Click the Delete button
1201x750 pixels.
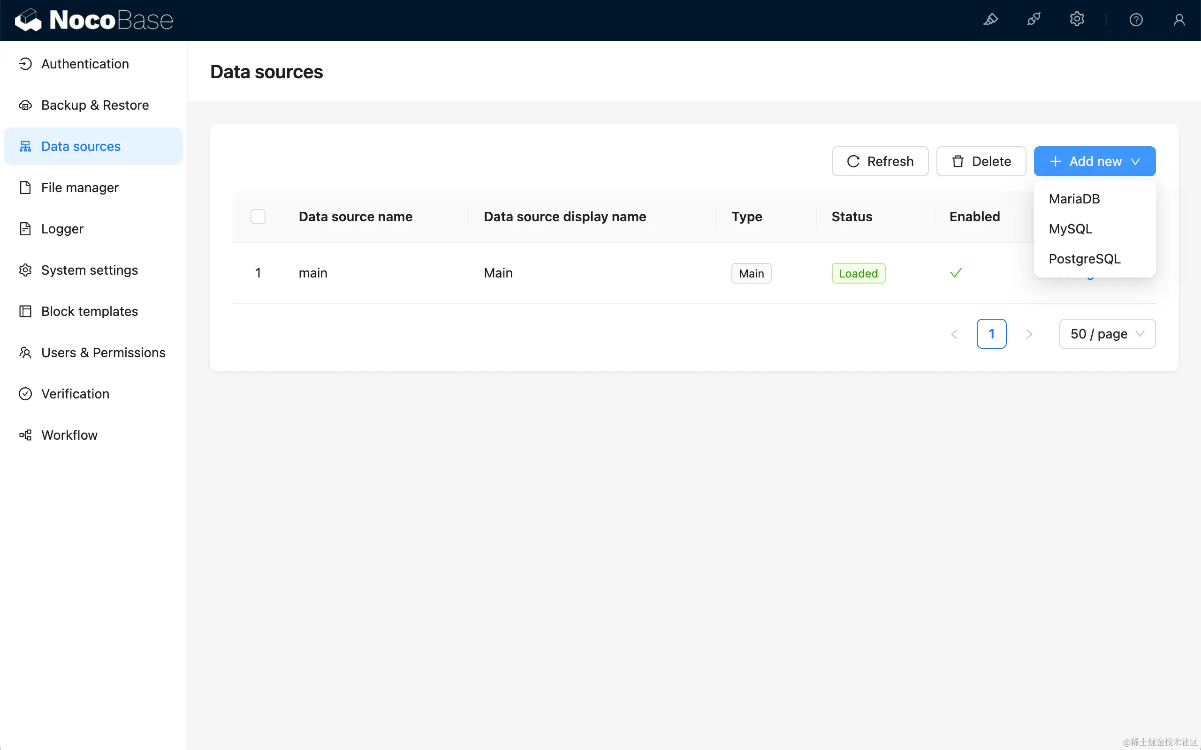(981, 161)
